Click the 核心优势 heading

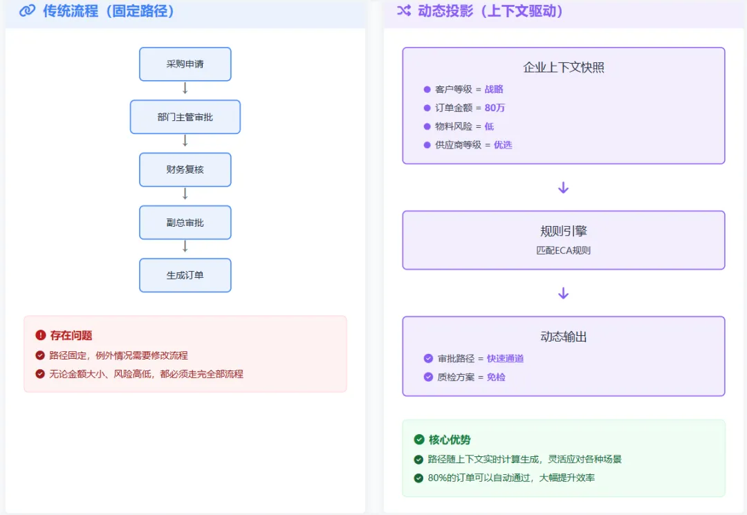(x=450, y=440)
